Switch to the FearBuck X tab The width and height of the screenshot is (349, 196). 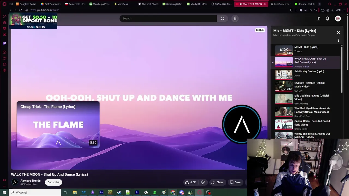280,4
